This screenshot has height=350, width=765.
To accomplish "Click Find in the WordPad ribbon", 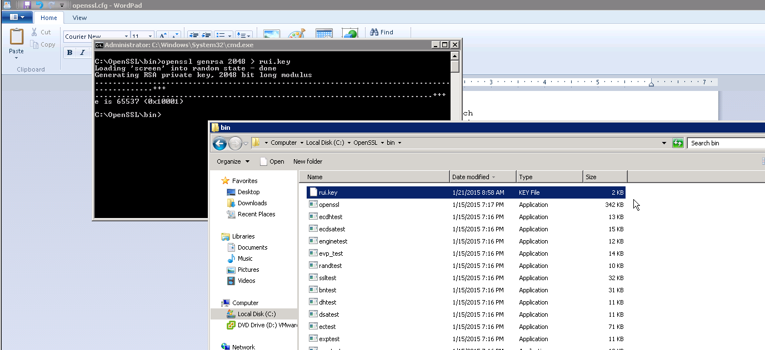I will tap(382, 32).
